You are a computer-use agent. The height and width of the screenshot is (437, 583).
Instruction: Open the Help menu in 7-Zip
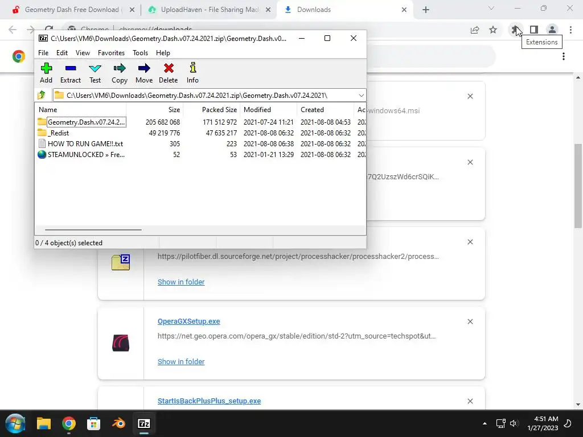(163, 53)
